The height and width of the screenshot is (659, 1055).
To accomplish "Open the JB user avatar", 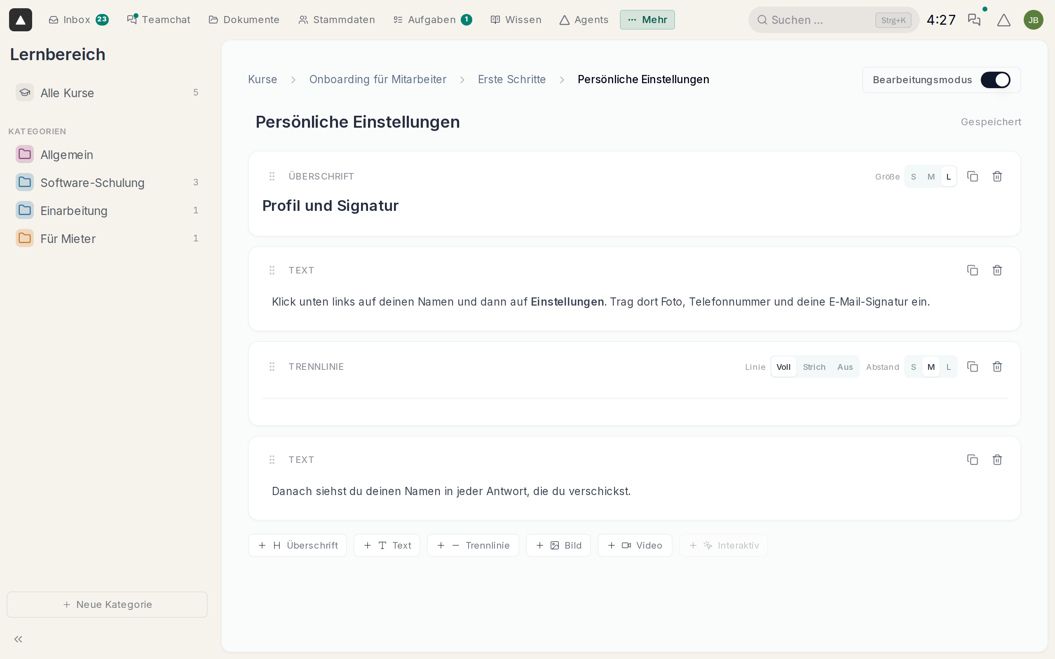I will tap(1033, 20).
